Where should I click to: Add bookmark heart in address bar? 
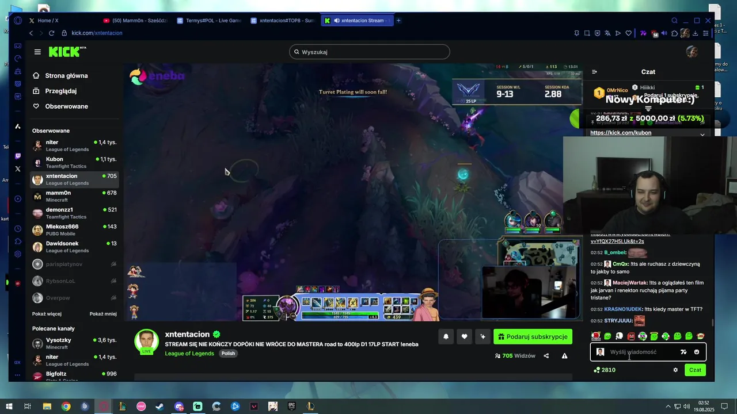point(628,33)
